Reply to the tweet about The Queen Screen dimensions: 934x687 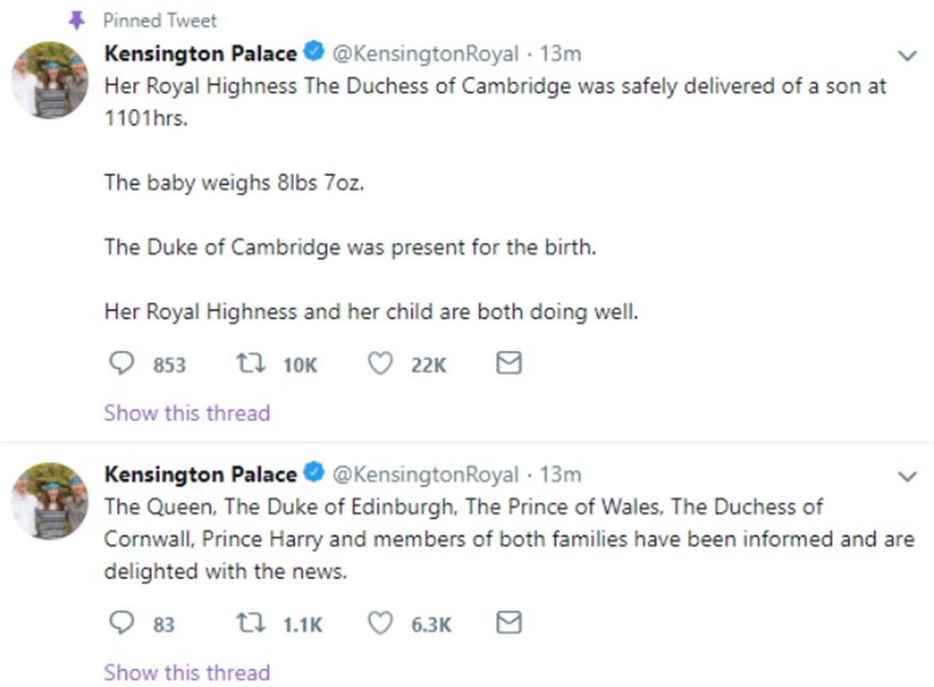coord(123,624)
